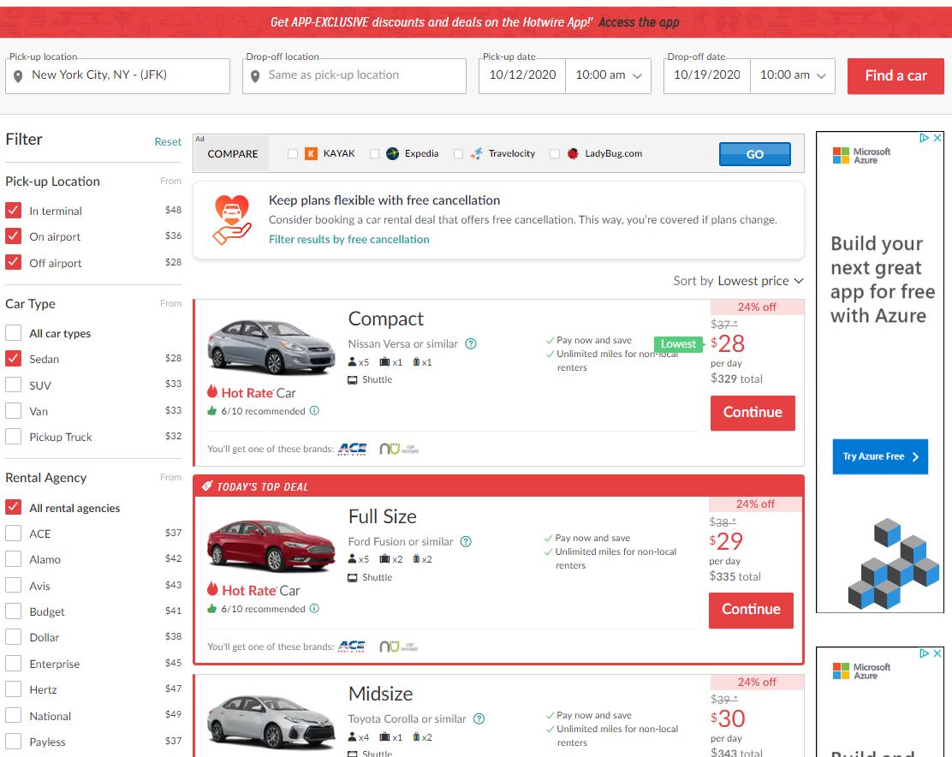The height and width of the screenshot is (757, 952).
Task: Click the Expedia logo icon
Action: pos(392,153)
